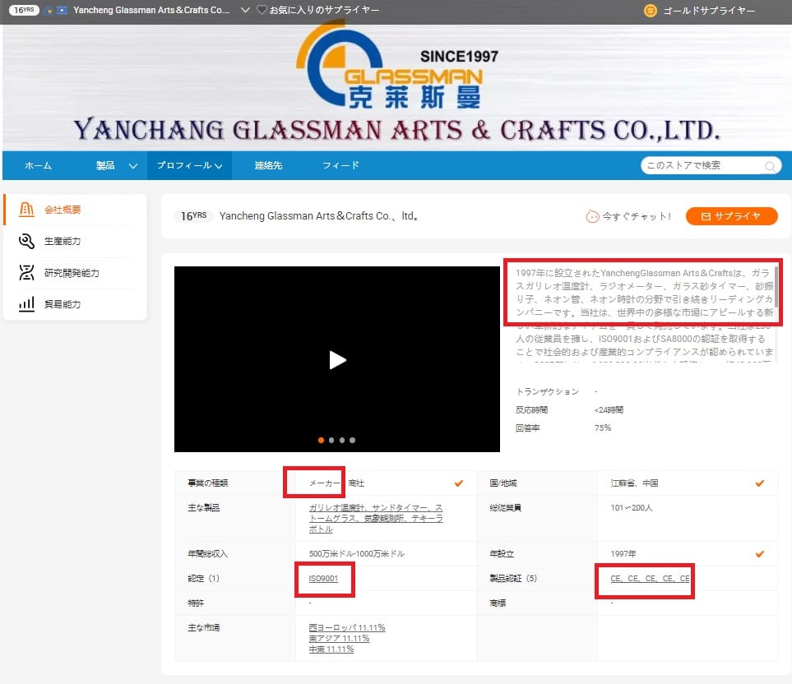Image resolution: width=792 pixels, height=684 pixels.
Task: Select the first orange carousel dot
Action: click(321, 440)
